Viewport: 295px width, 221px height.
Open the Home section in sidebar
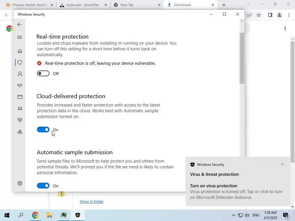20,51
